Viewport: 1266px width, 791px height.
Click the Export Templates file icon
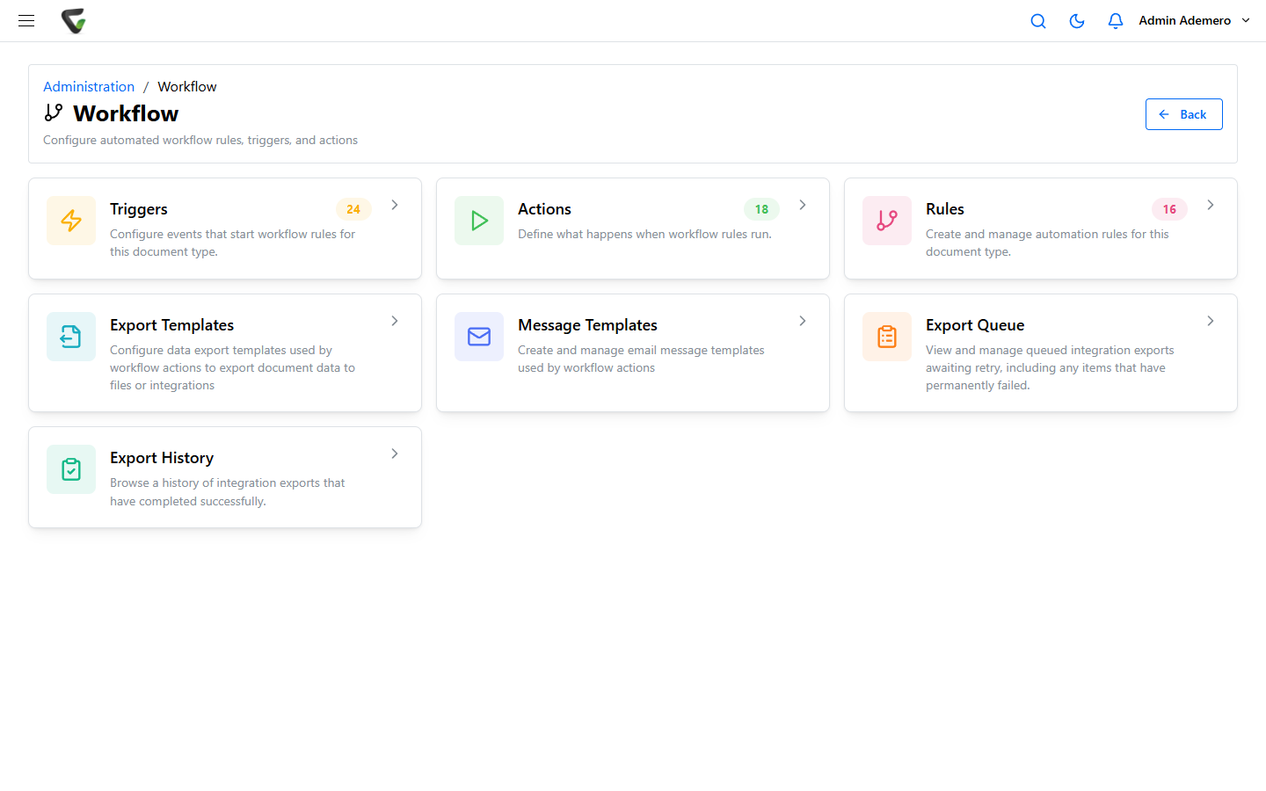(x=71, y=337)
